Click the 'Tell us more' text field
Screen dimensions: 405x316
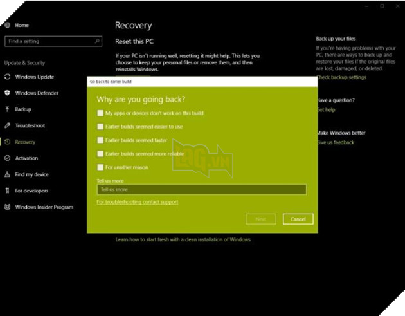202,190
